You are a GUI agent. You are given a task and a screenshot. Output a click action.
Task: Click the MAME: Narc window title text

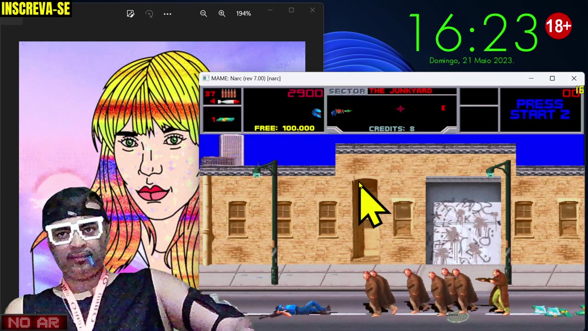[246, 79]
